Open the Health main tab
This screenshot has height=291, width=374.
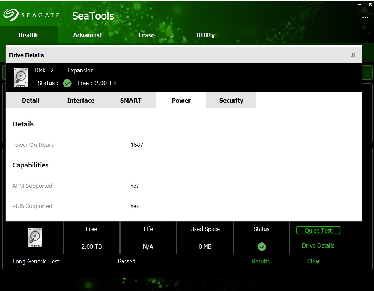tap(28, 35)
